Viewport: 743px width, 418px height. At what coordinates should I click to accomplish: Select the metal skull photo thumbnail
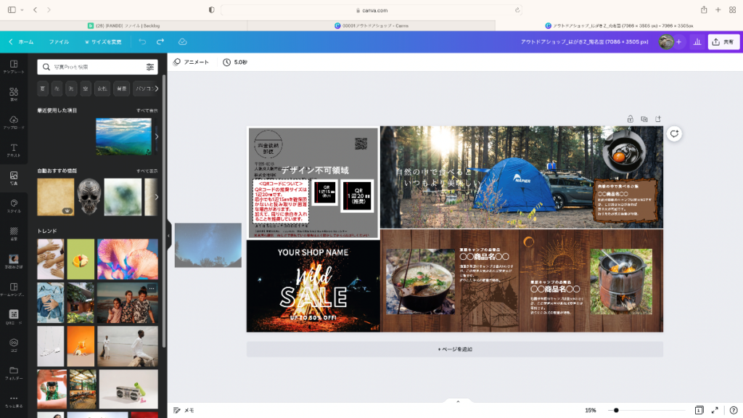tap(89, 197)
